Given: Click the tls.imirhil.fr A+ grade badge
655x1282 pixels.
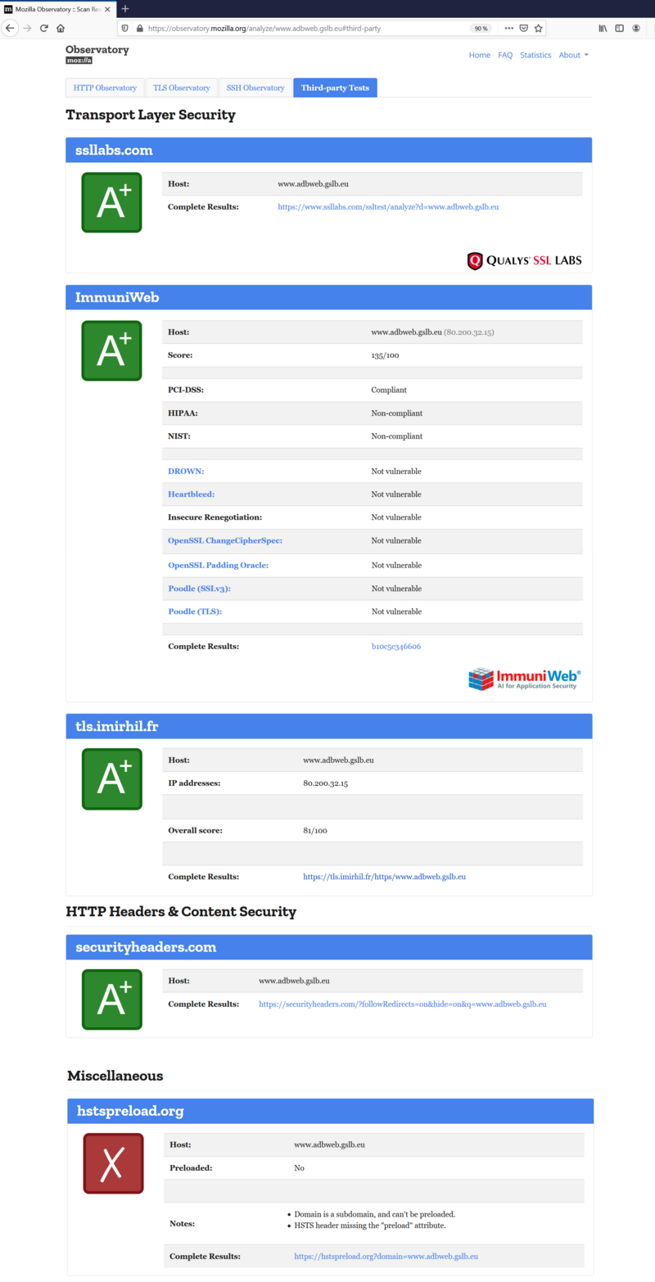Looking at the screenshot, I should 111,779.
